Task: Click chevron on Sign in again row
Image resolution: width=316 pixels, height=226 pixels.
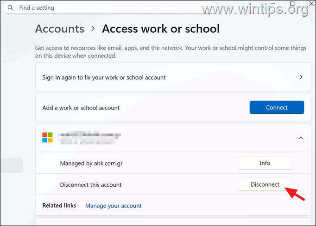Action: (x=301, y=77)
